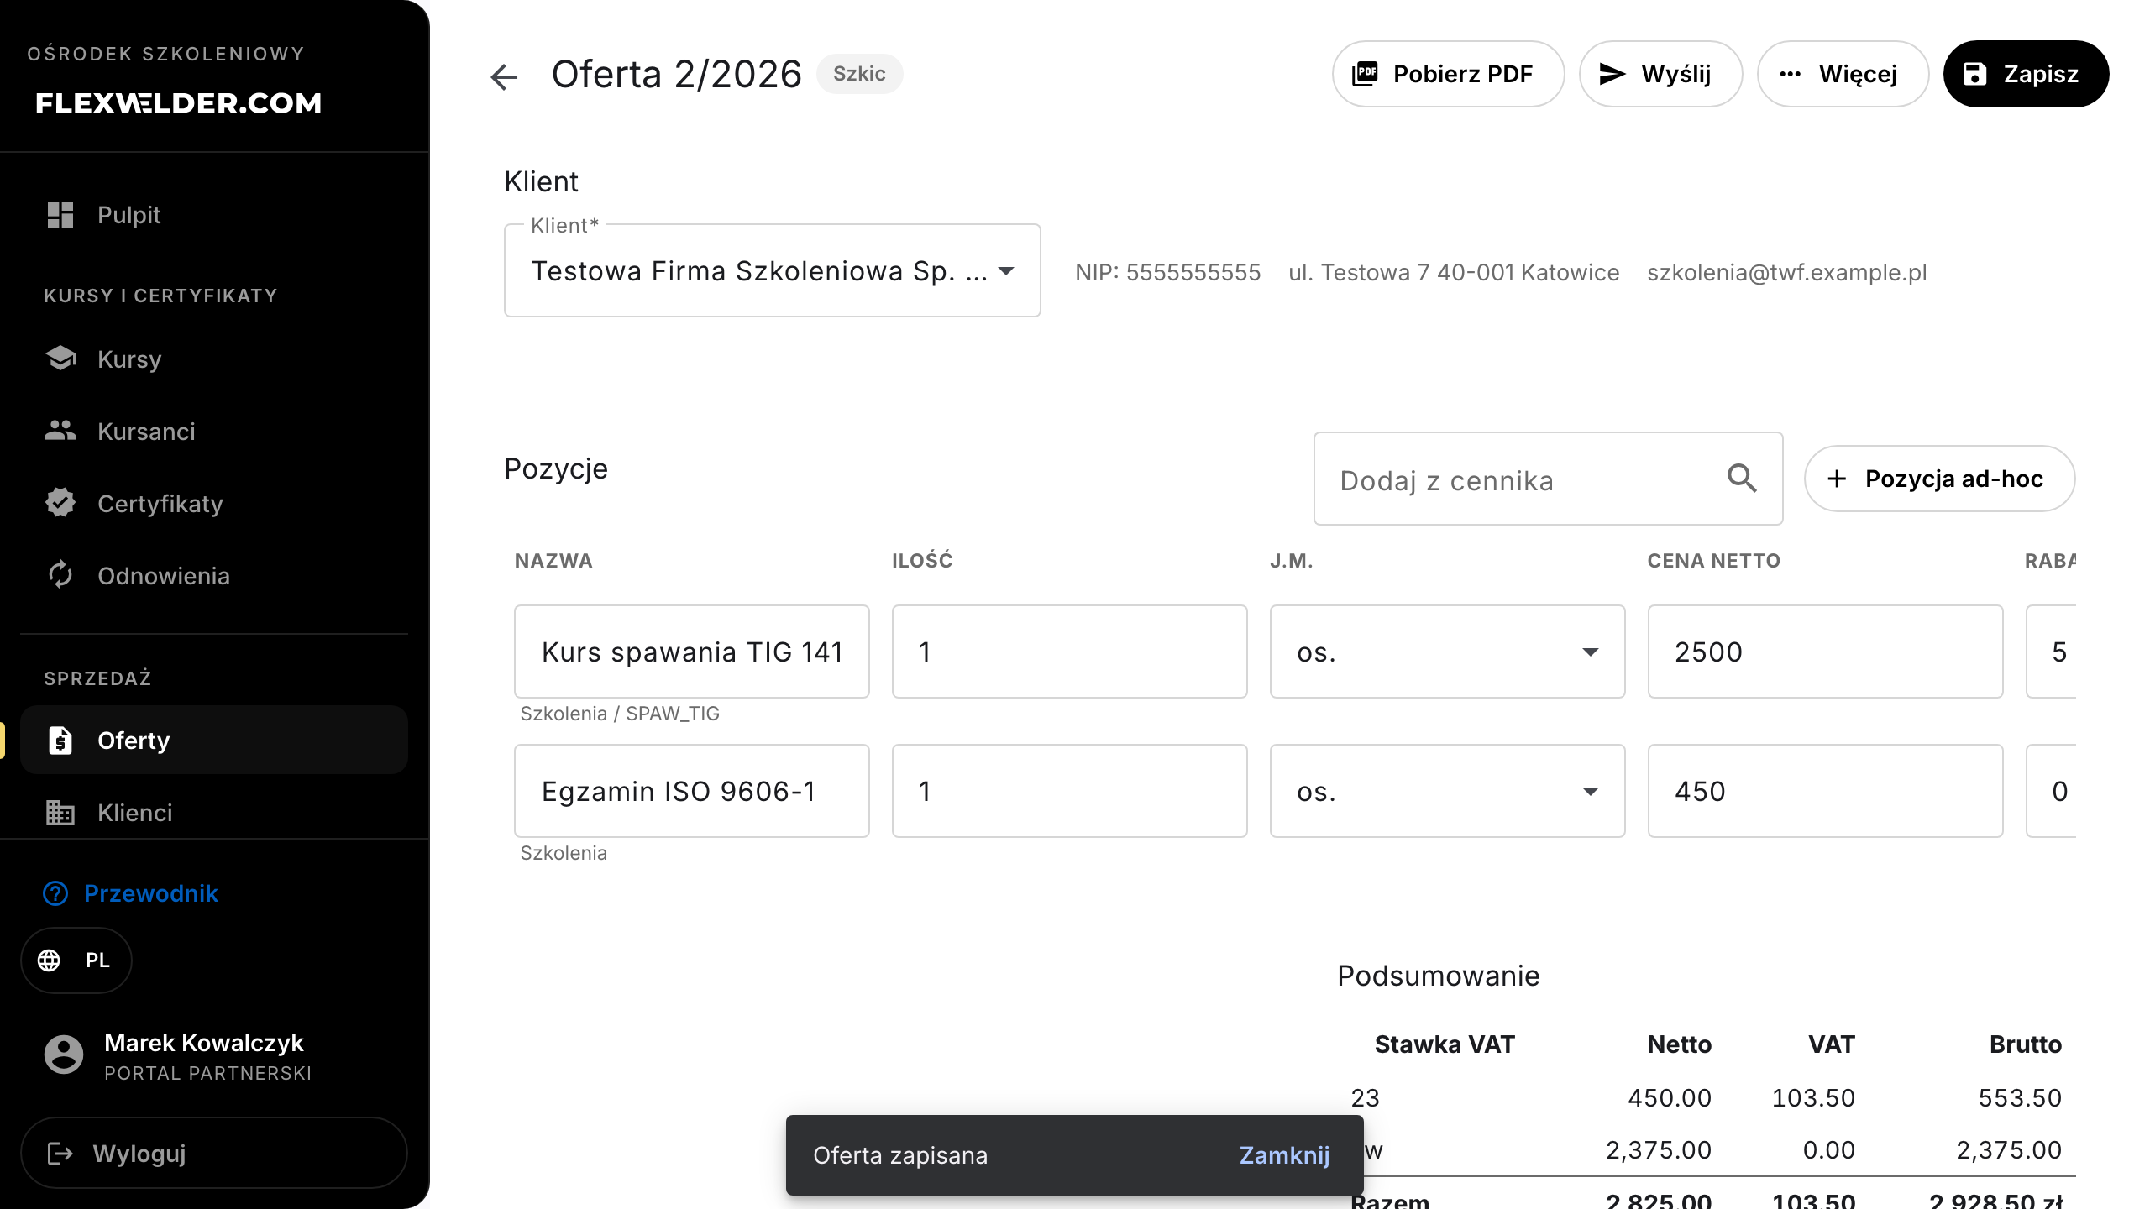Send the offer with Wyślij
The image size is (2150, 1209).
[1660, 74]
